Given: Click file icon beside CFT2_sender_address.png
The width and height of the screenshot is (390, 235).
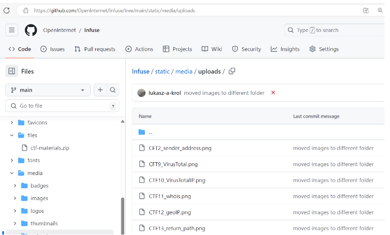Looking at the screenshot, I should point(142,148).
